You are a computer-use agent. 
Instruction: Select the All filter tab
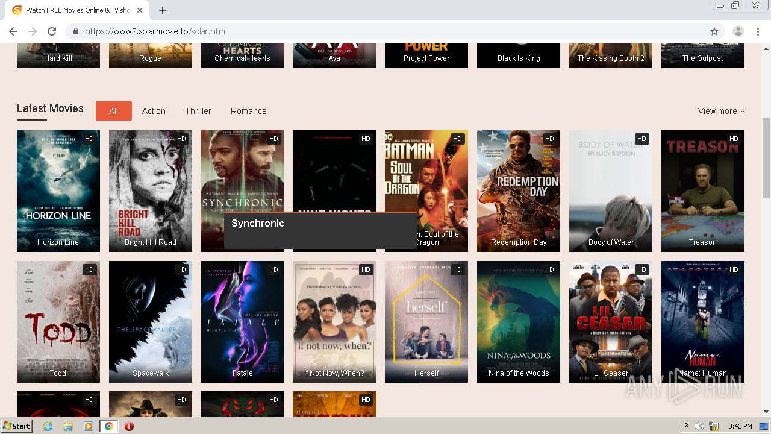click(113, 111)
